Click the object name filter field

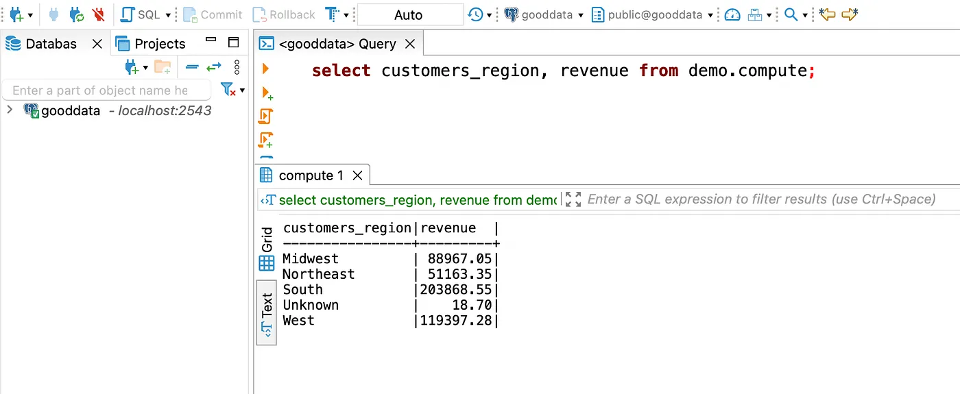[x=106, y=90]
